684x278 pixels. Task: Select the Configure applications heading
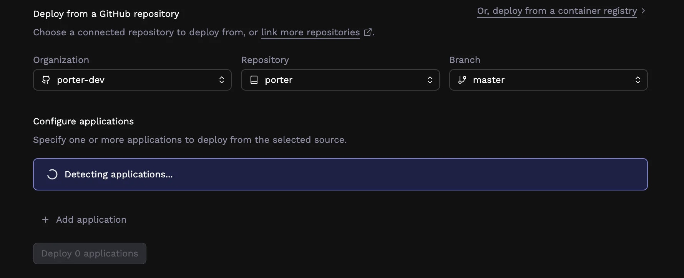83,121
